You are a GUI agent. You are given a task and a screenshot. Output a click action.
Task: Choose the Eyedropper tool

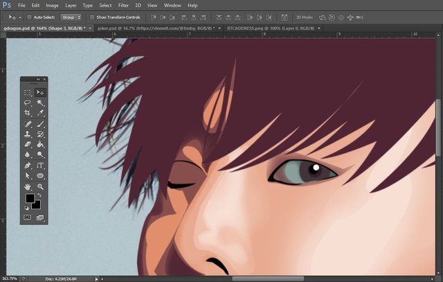tap(40, 113)
